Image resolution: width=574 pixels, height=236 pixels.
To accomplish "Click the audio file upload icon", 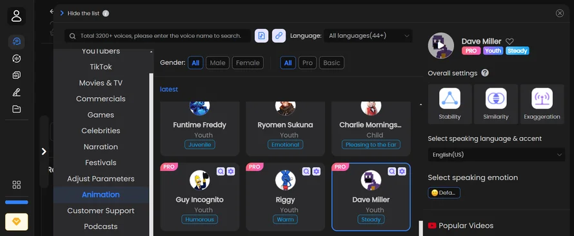I will [261, 36].
